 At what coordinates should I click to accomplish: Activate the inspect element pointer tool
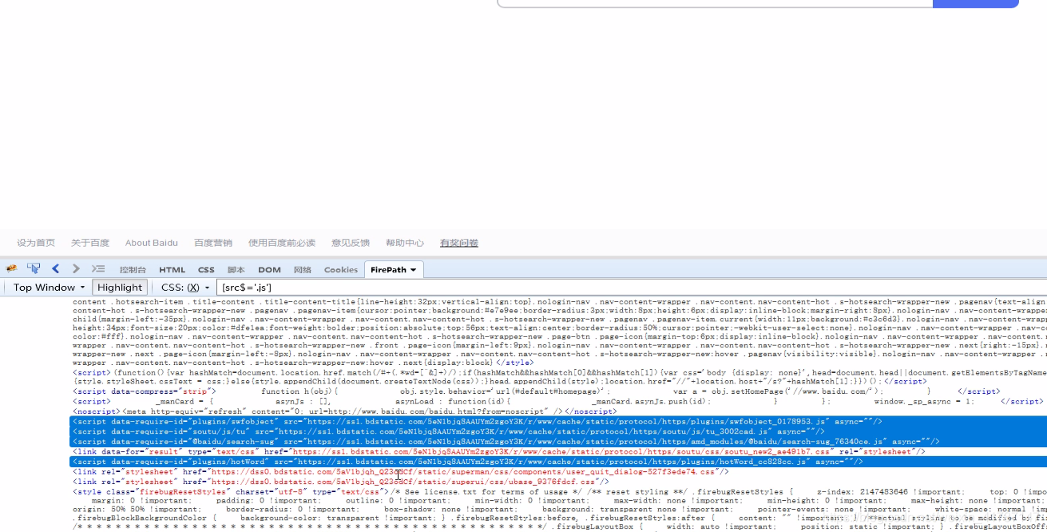pos(34,269)
